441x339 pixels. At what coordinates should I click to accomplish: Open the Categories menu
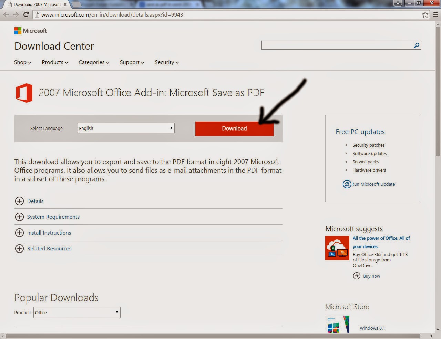(94, 62)
